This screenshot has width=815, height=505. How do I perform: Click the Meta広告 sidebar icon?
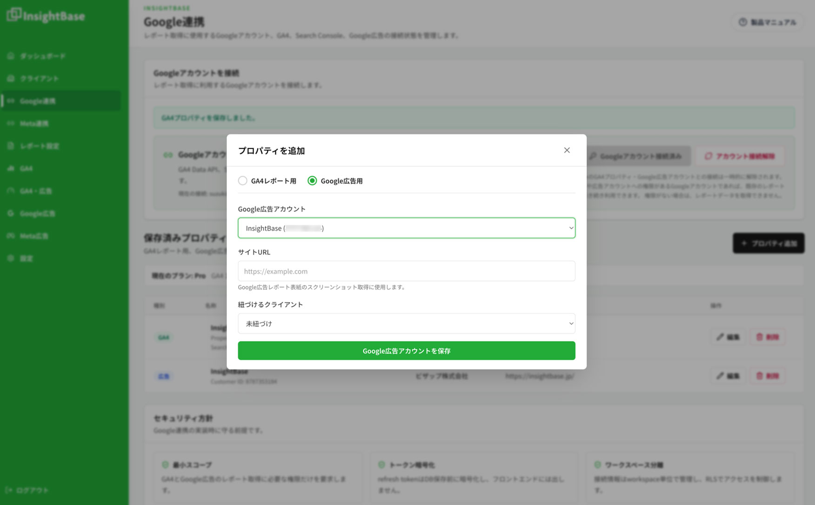(11, 236)
